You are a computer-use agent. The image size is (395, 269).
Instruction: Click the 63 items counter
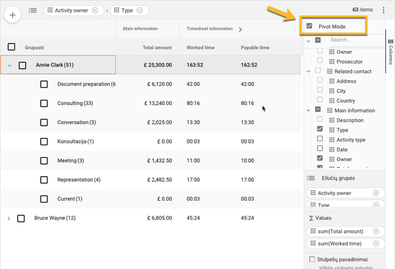pyautogui.click(x=362, y=10)
